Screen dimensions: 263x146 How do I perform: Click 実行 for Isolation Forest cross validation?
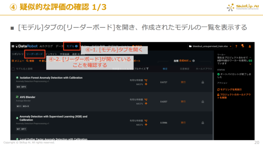point(183,82)
